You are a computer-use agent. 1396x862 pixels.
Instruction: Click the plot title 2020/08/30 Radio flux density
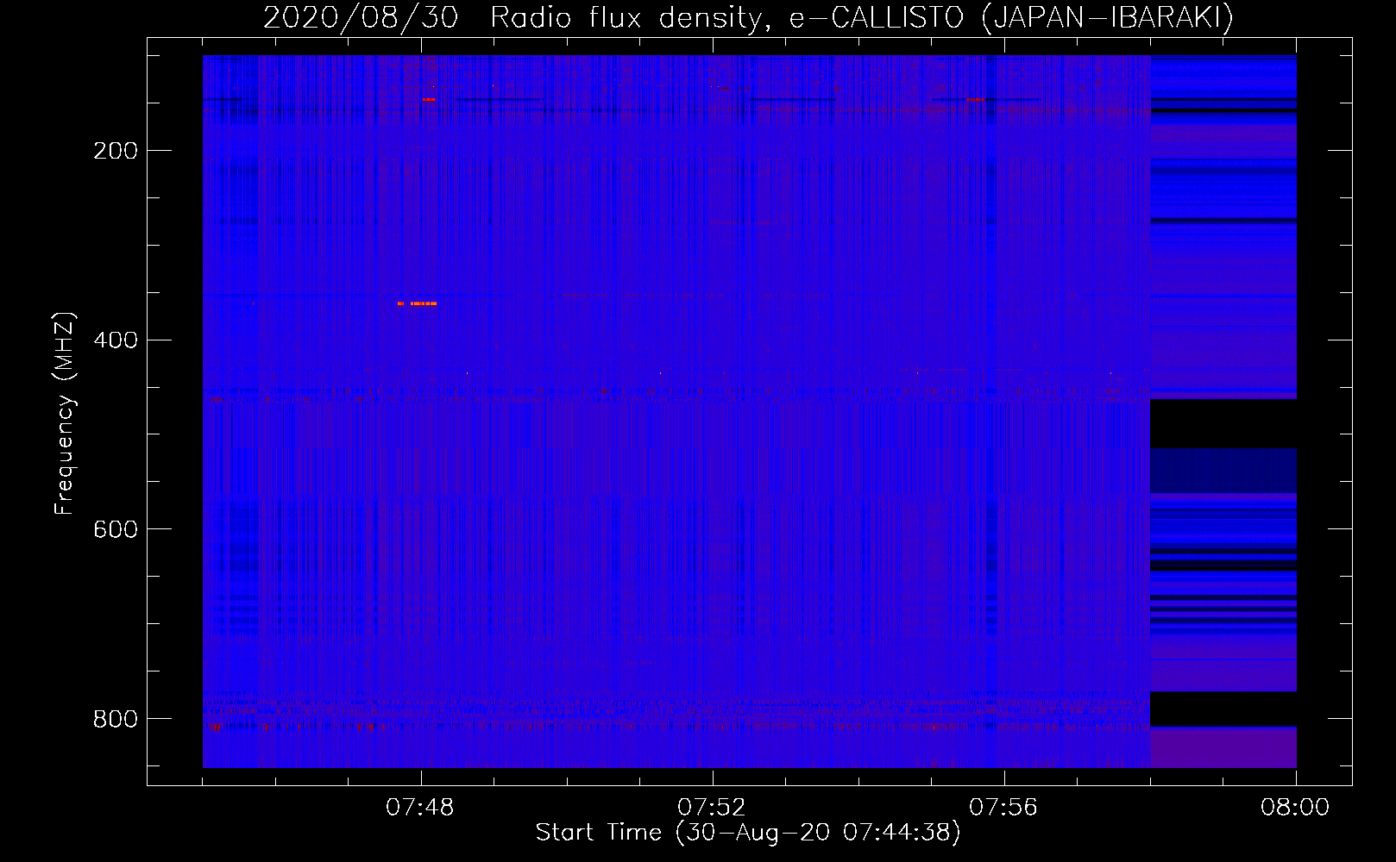pos(748,17)
